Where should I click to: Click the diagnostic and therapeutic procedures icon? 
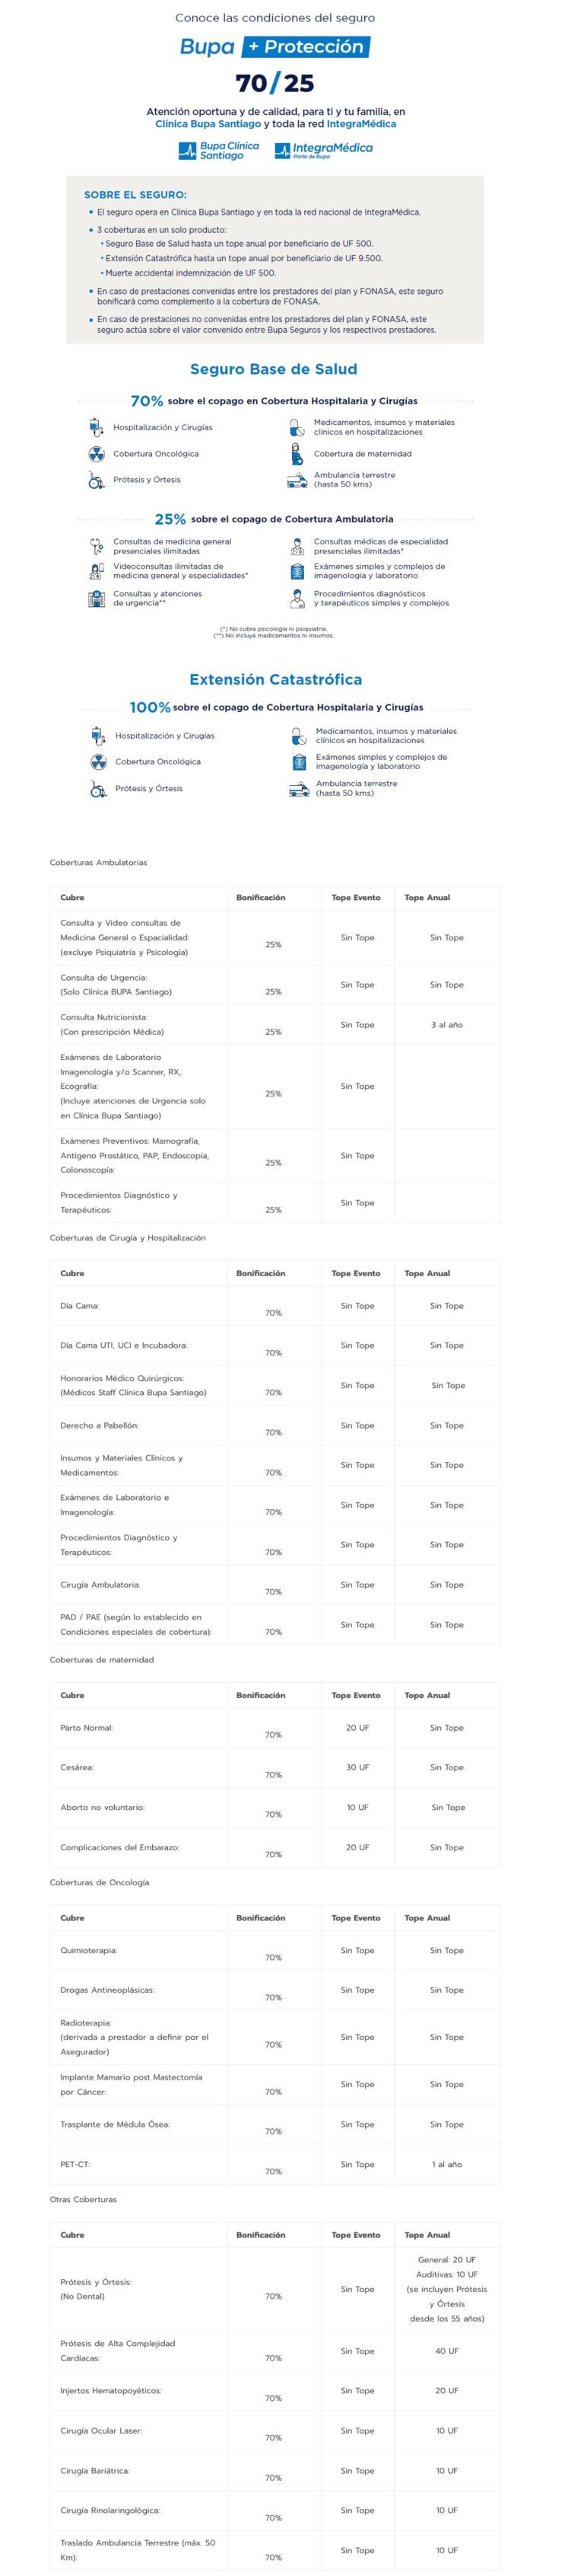297,598
